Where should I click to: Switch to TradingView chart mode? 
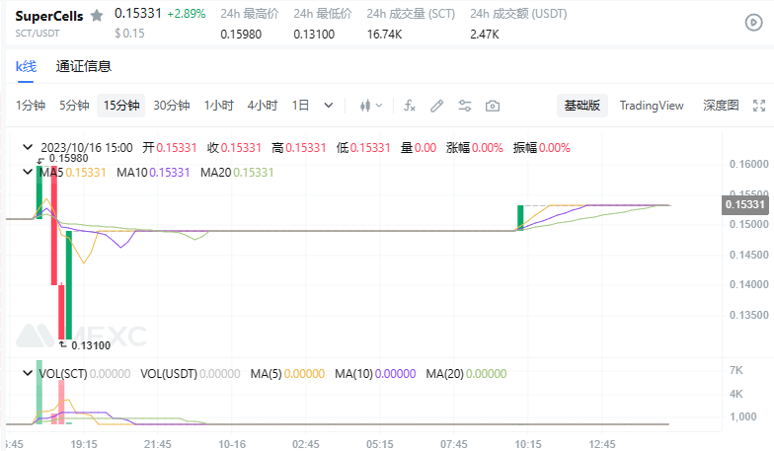[x=652, y=106]
